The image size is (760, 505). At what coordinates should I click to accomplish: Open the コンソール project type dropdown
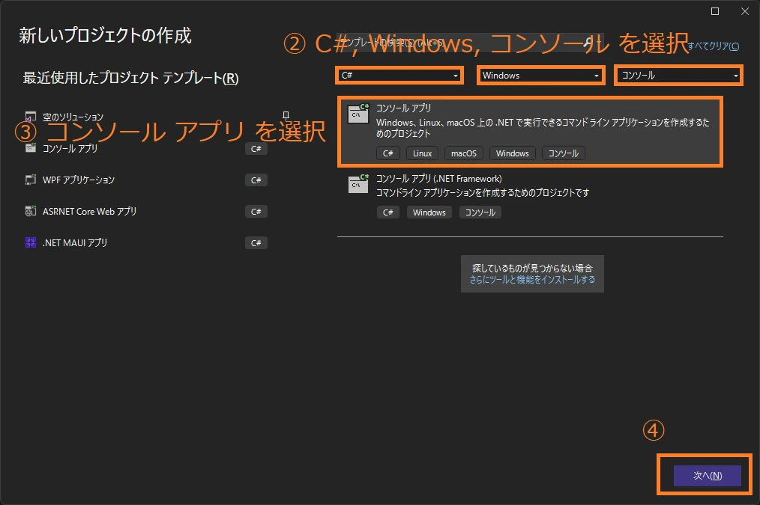coord(678,76)
